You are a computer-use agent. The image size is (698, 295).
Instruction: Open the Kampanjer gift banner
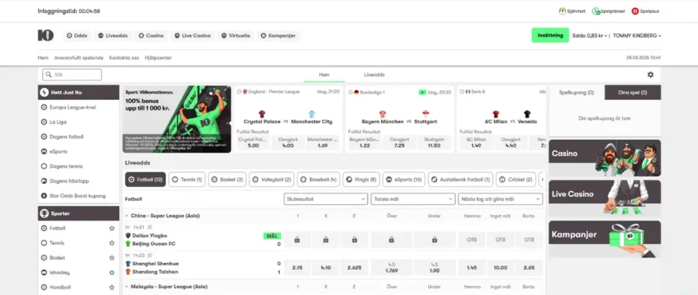(x=605, y=239)
